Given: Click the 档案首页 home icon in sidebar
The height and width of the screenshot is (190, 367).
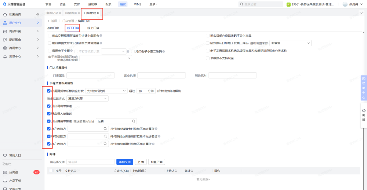Looking at the screenshot, I should (5, 15).
